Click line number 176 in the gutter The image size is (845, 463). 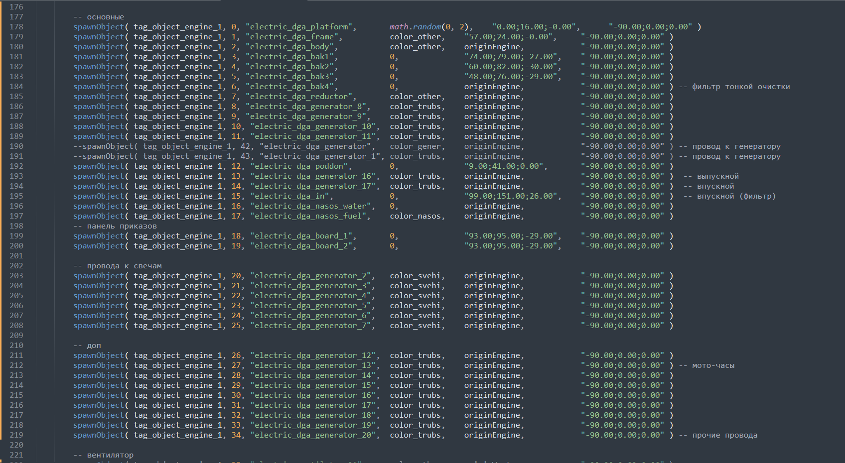[x=16, y=7]
